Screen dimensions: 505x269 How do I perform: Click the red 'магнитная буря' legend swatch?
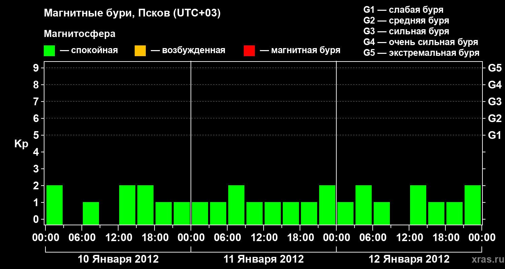tap(249, 51)
